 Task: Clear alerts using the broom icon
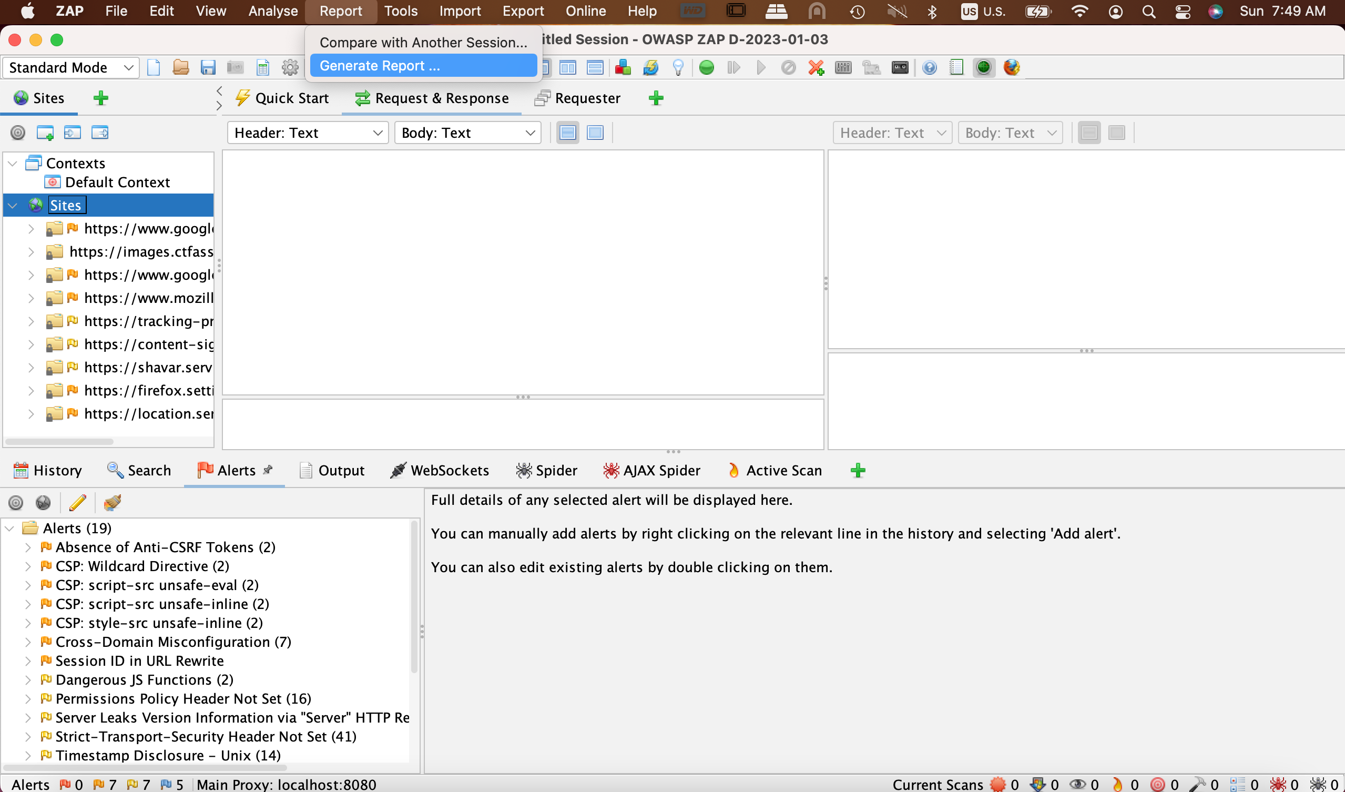pyautogui.click(x=112, y=502)
